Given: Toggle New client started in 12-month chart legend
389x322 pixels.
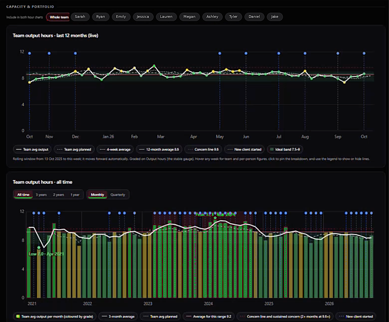Looking at the screenshot, I should 244,149.
